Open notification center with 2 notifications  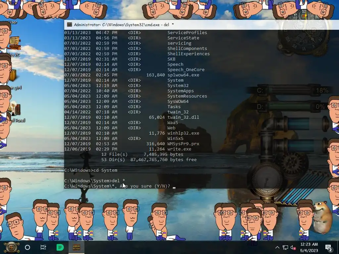point(329,248)
